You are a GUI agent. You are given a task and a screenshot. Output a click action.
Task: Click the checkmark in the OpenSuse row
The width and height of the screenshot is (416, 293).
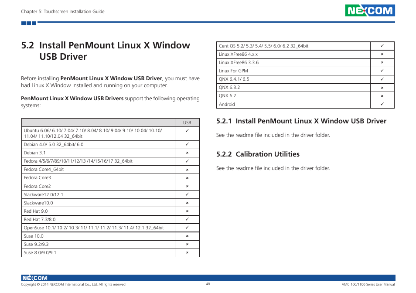188,227
